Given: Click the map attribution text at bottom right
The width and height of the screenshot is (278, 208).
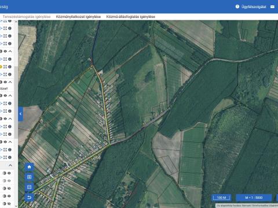Looking at the screenshot, I should click(x=247, y=206).
